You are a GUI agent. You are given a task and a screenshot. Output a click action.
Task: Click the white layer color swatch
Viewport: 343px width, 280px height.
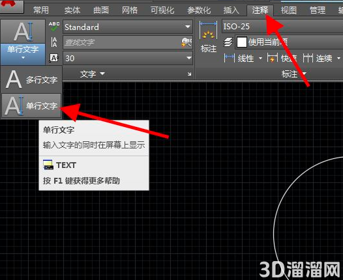tap(242, 42)
